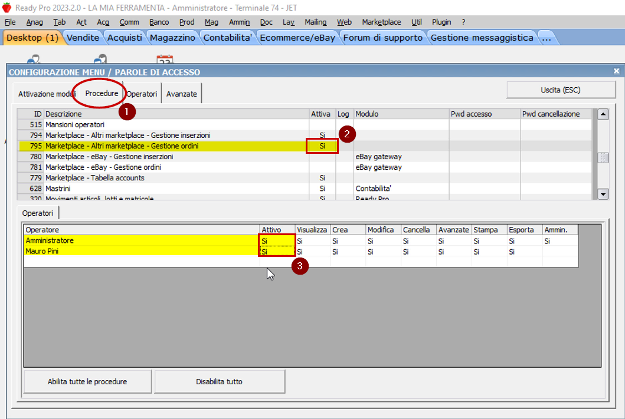Open the Lav menu
This screenshot has height=419, width=625.
[288, 22]
